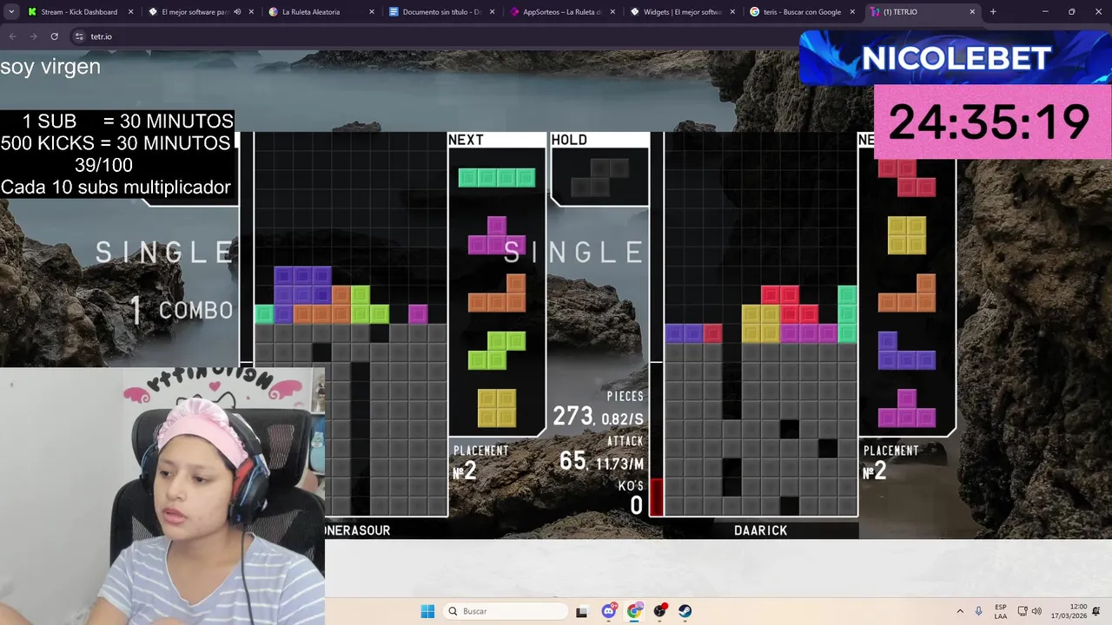Open volume control tray icon
The height and width of the screenshot is (625, 1112).
[x=1036, y=611]
